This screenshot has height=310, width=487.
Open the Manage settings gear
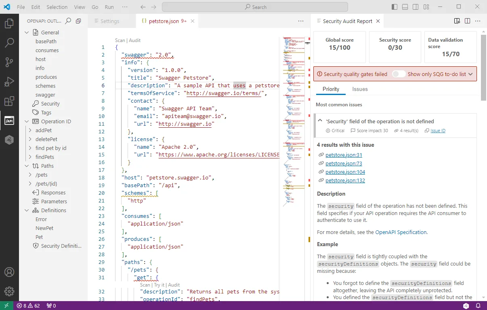pos(9,291)
